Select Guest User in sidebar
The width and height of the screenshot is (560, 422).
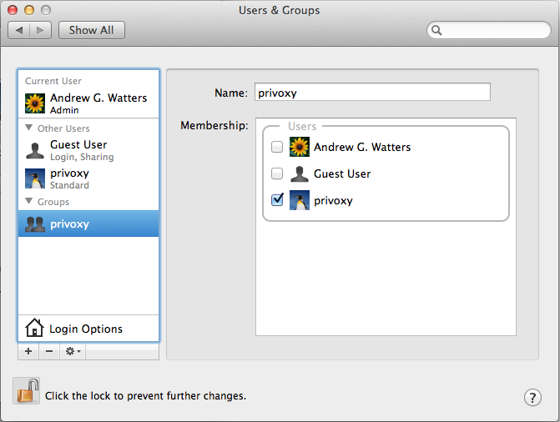coord(88,150)
